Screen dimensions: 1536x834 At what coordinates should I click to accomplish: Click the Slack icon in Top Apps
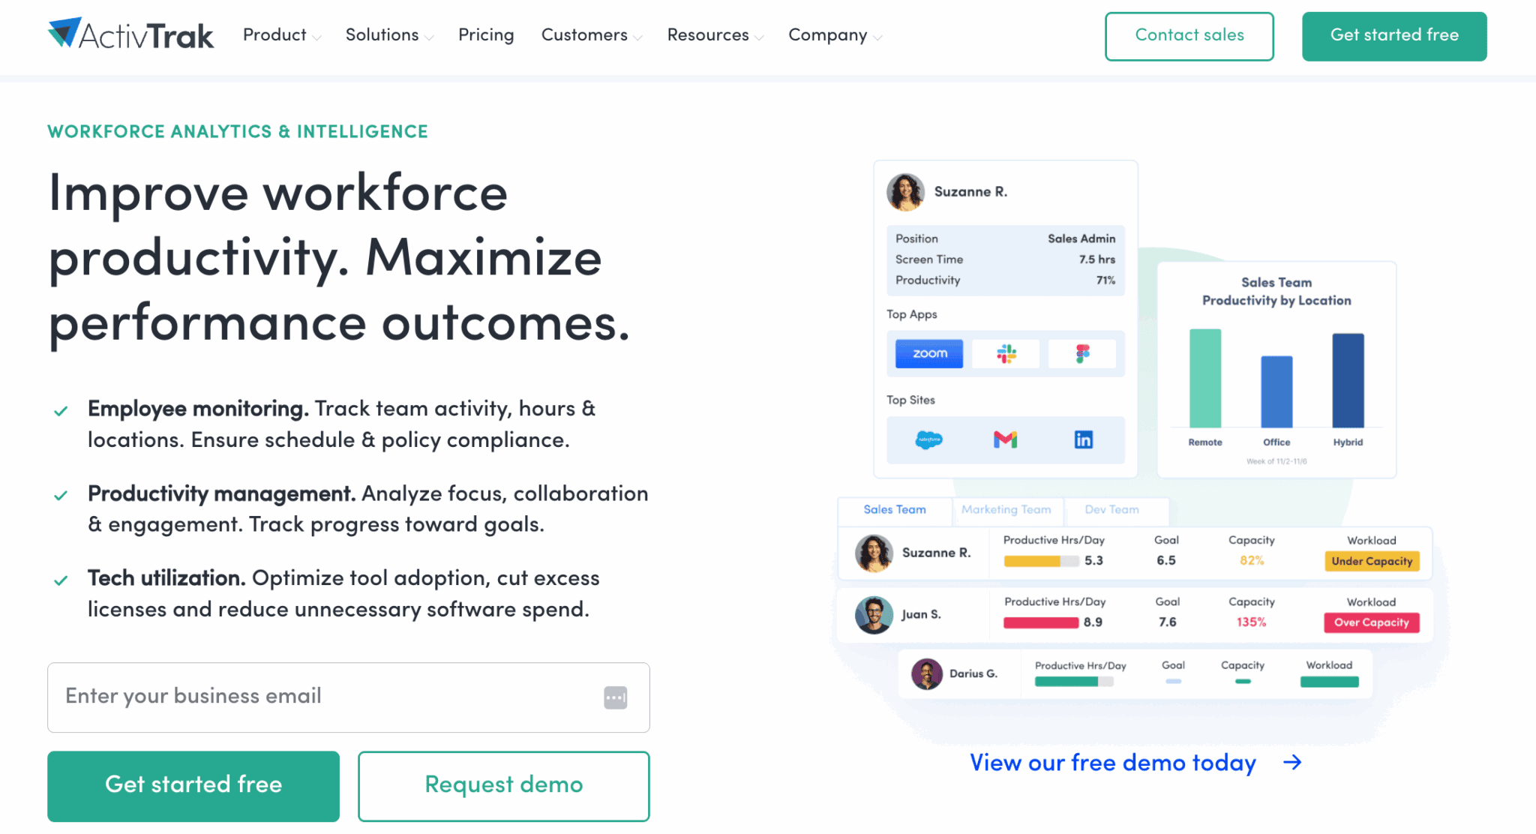(x=1006, y=353)
